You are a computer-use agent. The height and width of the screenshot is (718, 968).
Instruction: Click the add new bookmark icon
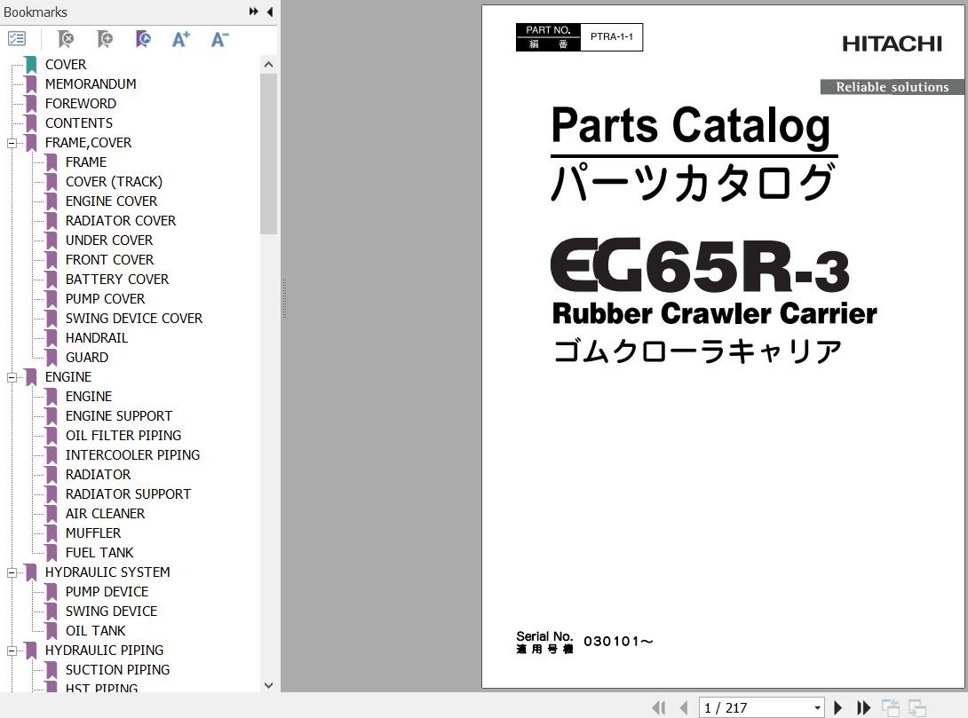coord(105,39)
